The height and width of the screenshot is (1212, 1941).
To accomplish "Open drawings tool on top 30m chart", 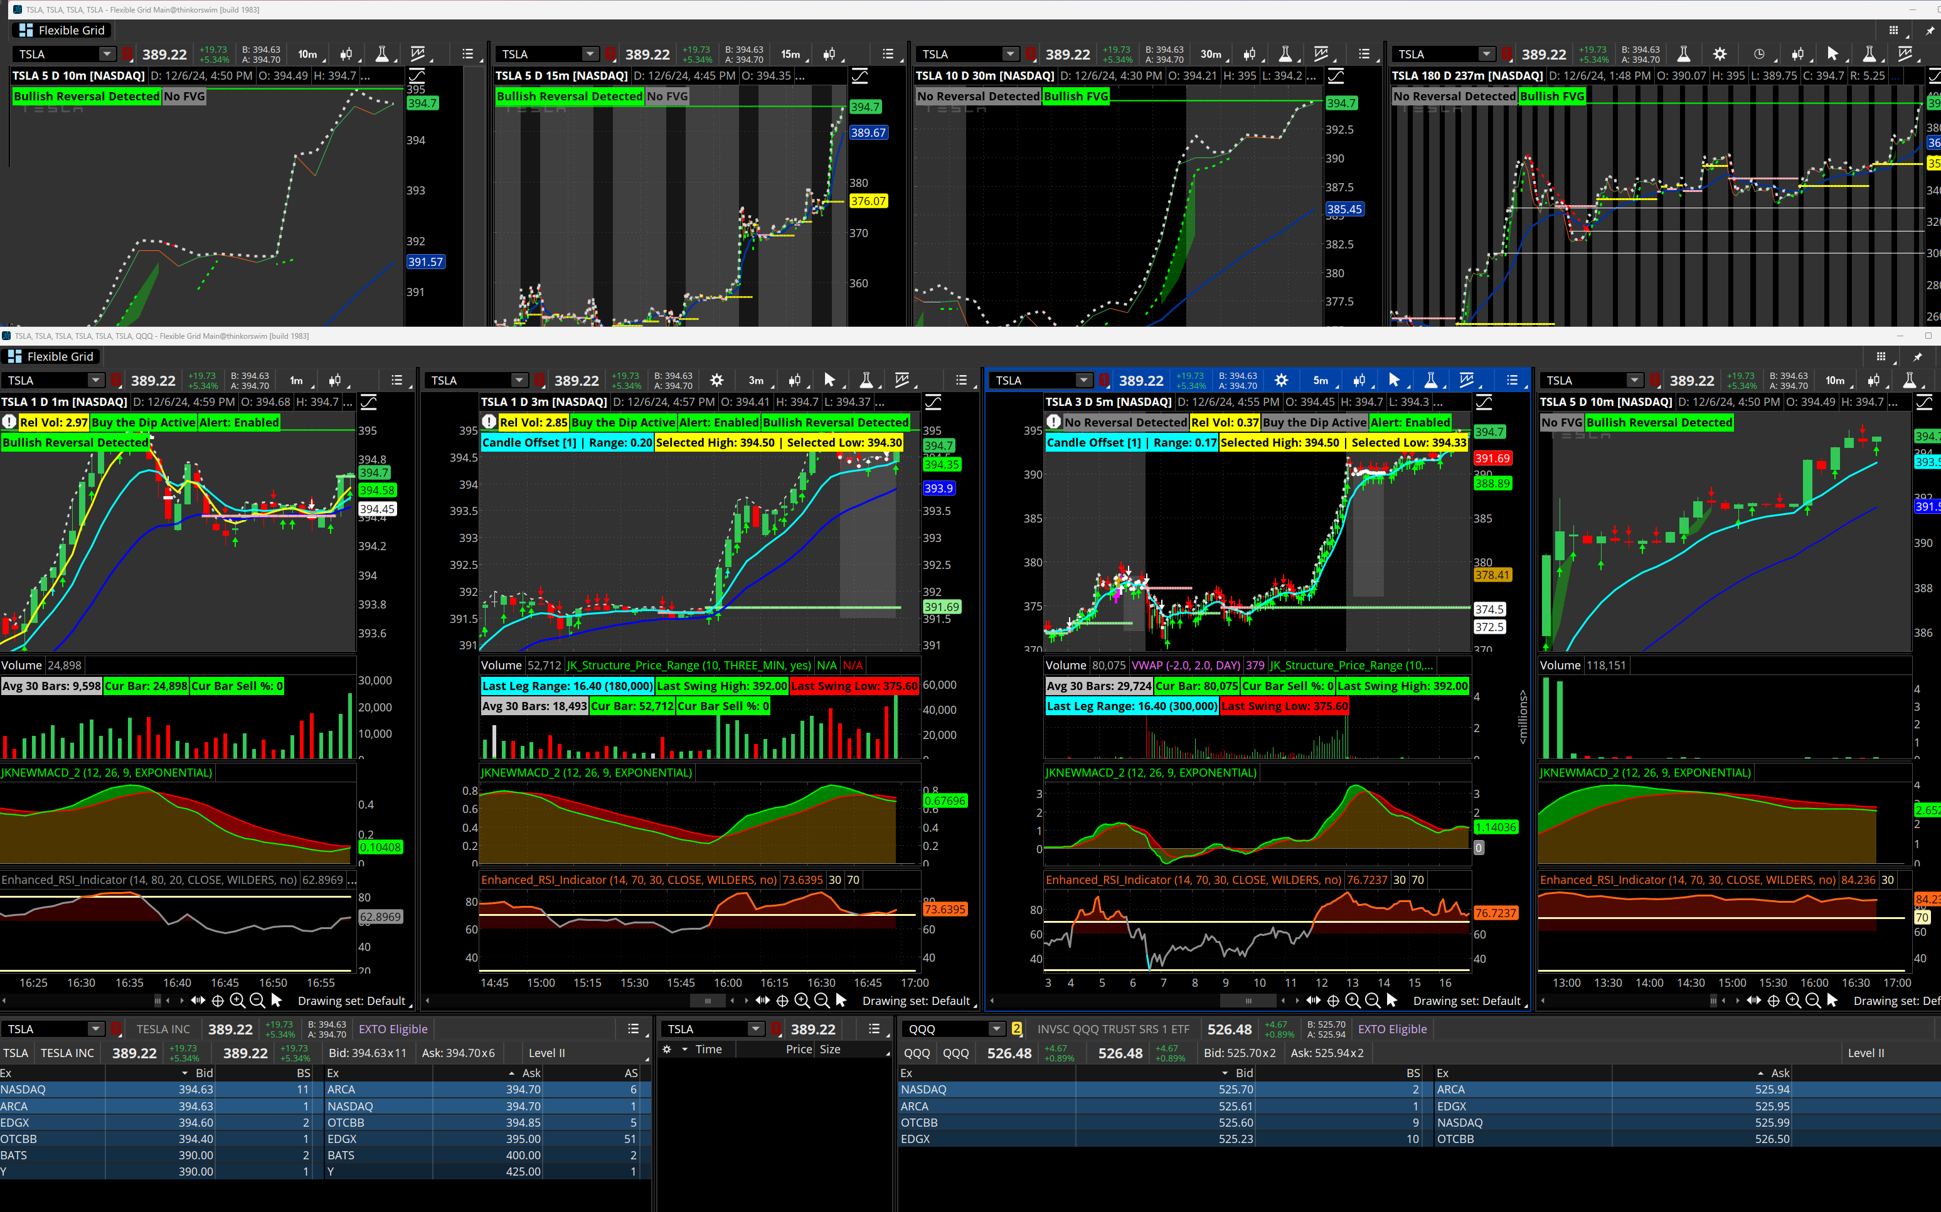I will click(1321, 54).
